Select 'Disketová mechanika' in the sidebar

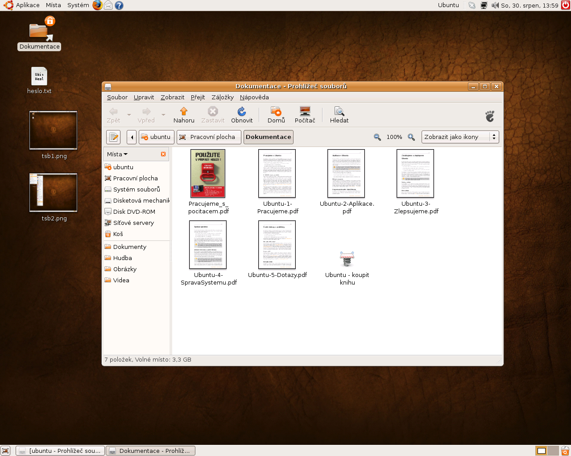137,200
